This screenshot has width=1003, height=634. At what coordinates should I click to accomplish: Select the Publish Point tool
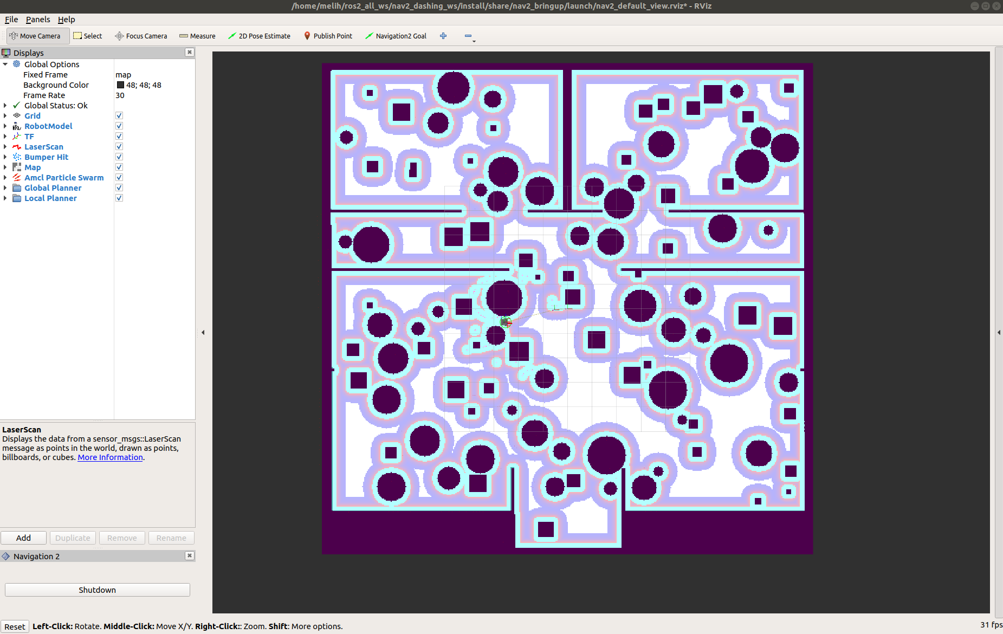pos(328,36)
